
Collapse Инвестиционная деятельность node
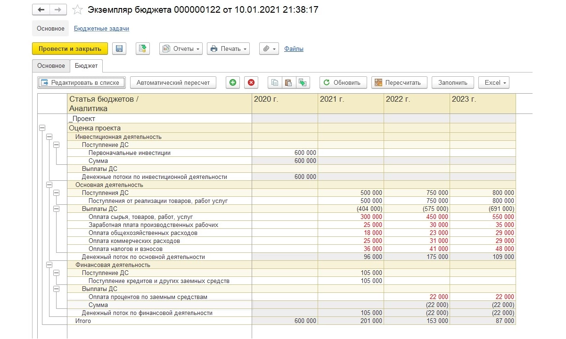[49, 137]
